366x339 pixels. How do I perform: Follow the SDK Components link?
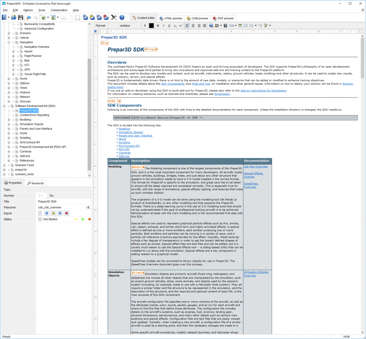pyautogui.click(x=172, y=84)
